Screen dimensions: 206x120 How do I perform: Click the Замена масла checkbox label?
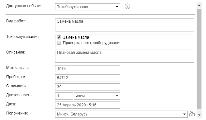[76, 37]
